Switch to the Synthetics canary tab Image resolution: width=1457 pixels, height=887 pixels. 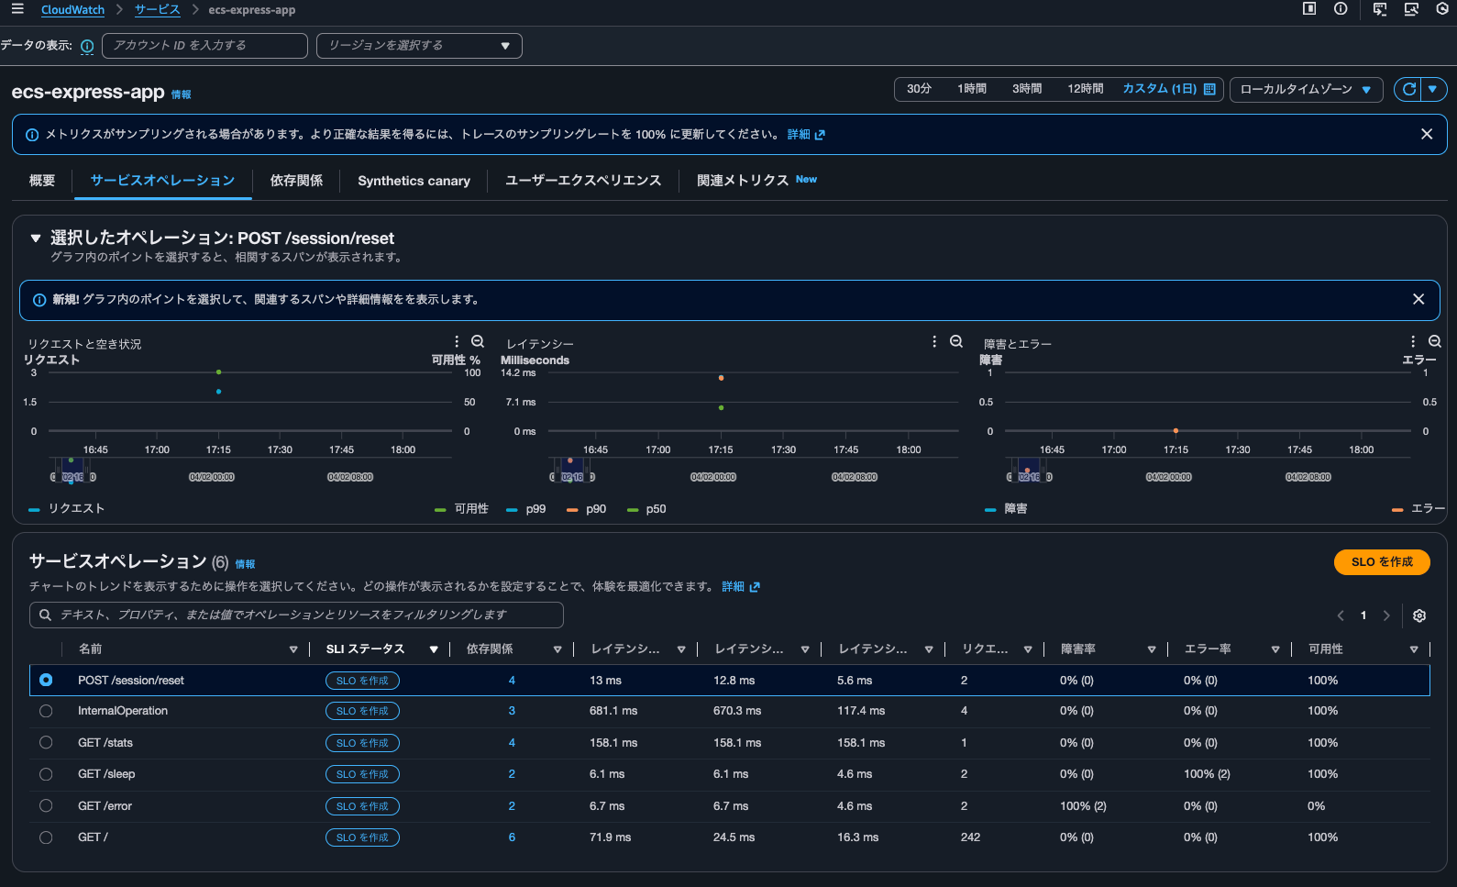(414, 181)
